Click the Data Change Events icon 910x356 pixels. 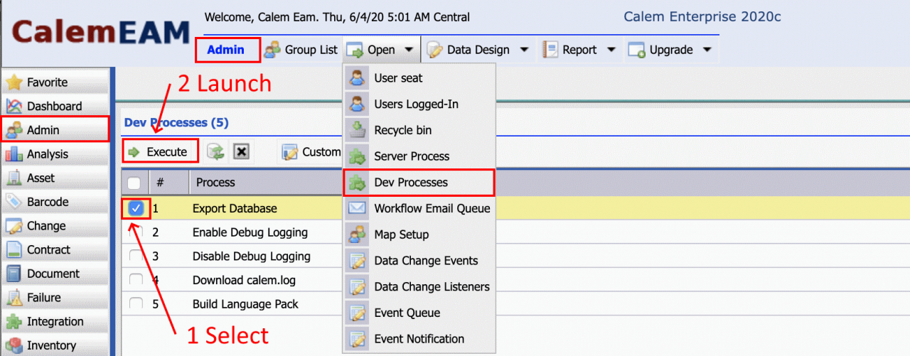click(357, 261)
